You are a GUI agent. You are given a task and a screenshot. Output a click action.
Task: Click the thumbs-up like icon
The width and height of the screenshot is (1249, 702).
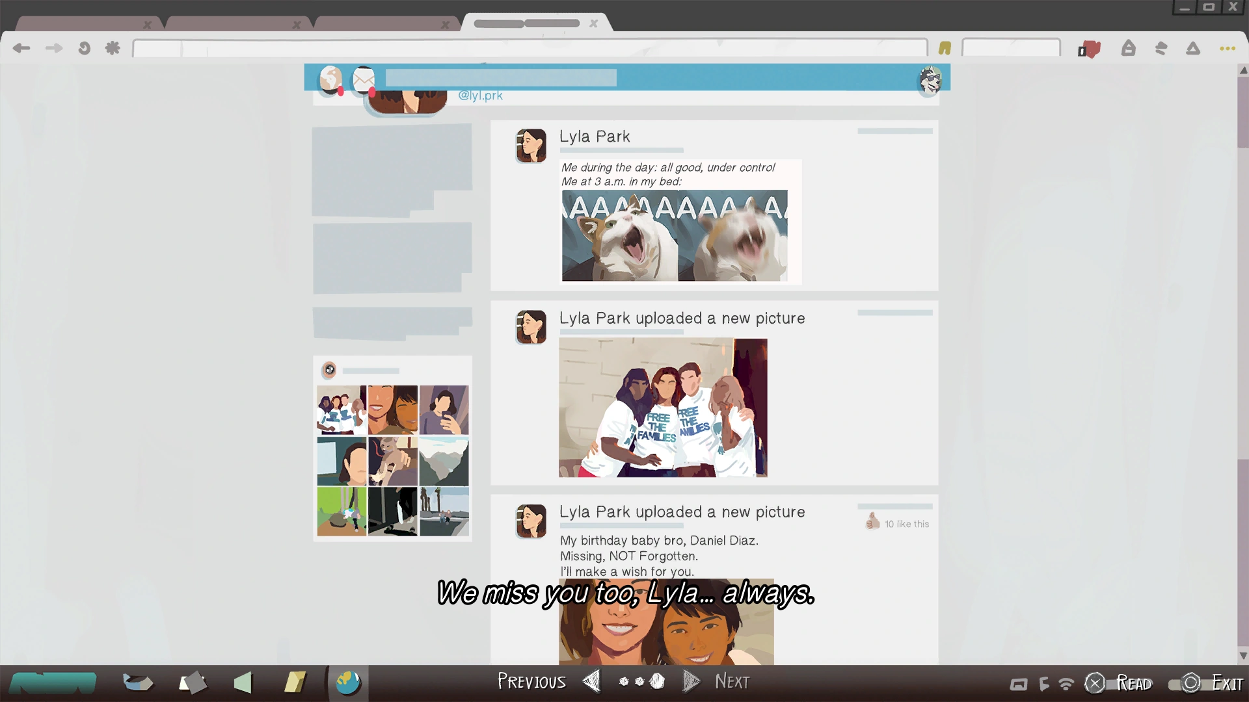coord(872,521)
